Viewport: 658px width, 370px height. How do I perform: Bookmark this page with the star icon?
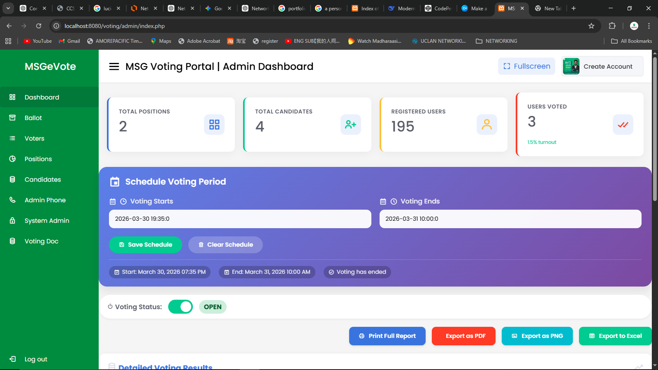pos(591,26)
